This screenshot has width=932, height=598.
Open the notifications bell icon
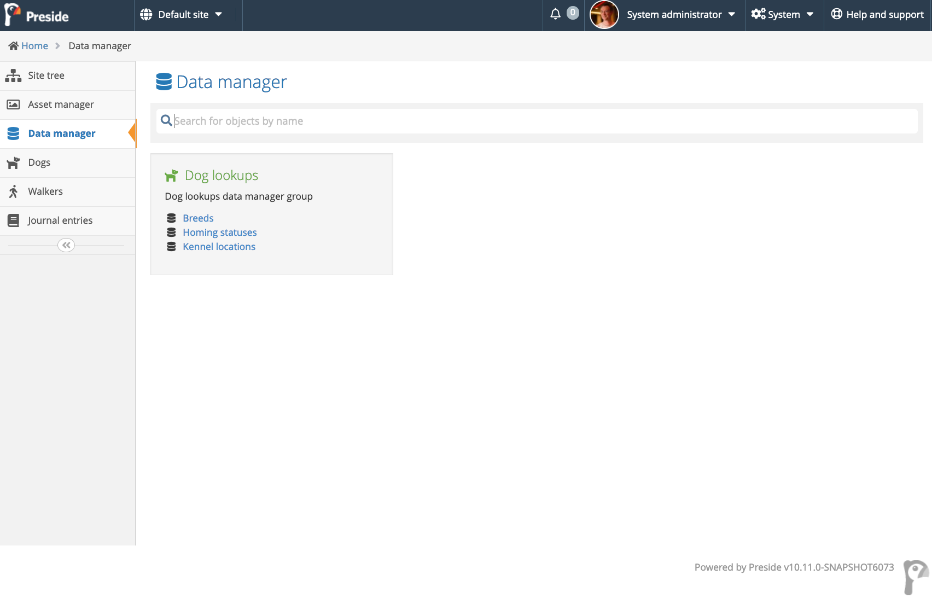coord(555,14)
